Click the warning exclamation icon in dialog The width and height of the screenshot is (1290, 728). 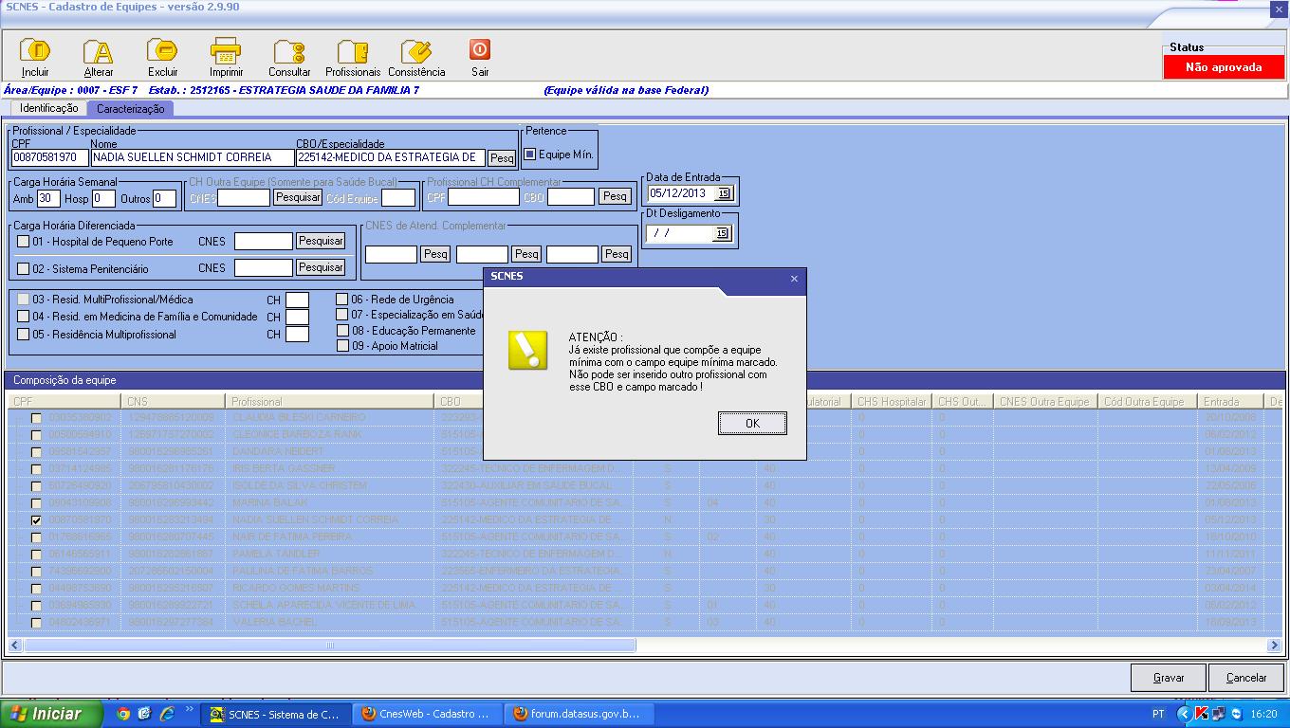tap(527, 350)
